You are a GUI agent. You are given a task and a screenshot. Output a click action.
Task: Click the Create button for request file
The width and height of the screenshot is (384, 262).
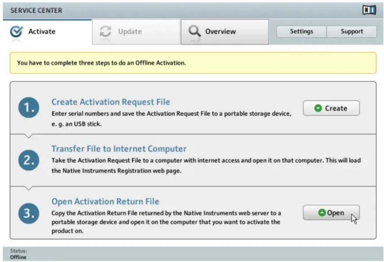[x=331, y=108]
